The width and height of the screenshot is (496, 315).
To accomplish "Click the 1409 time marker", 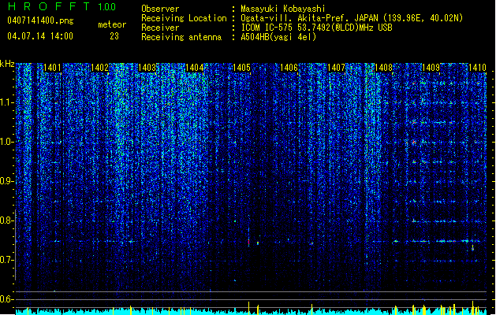I will [x=431, y=68].
